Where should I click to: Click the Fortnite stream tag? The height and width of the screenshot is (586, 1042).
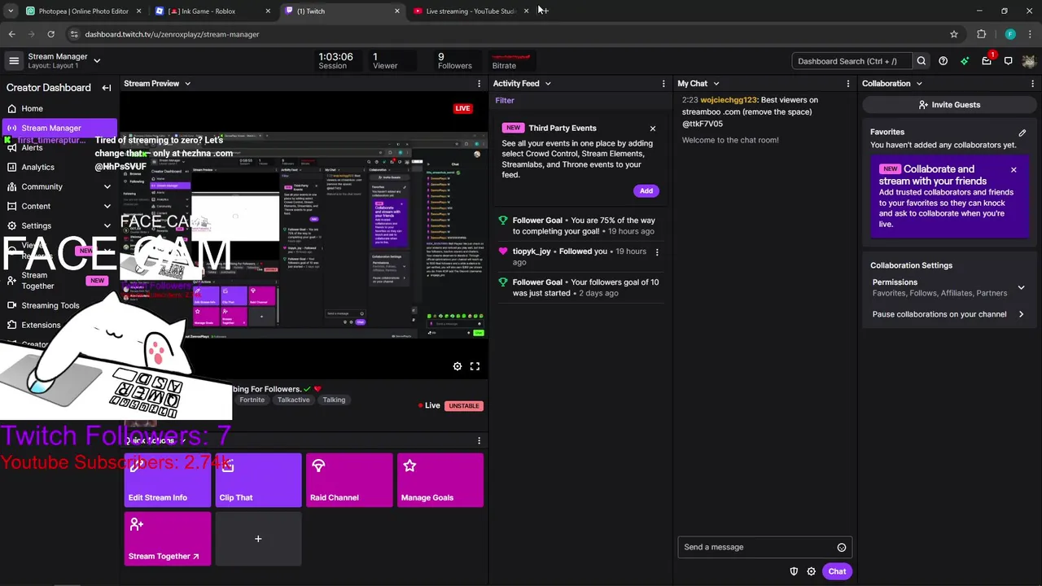pyautogui.click(x=252, y=400)
